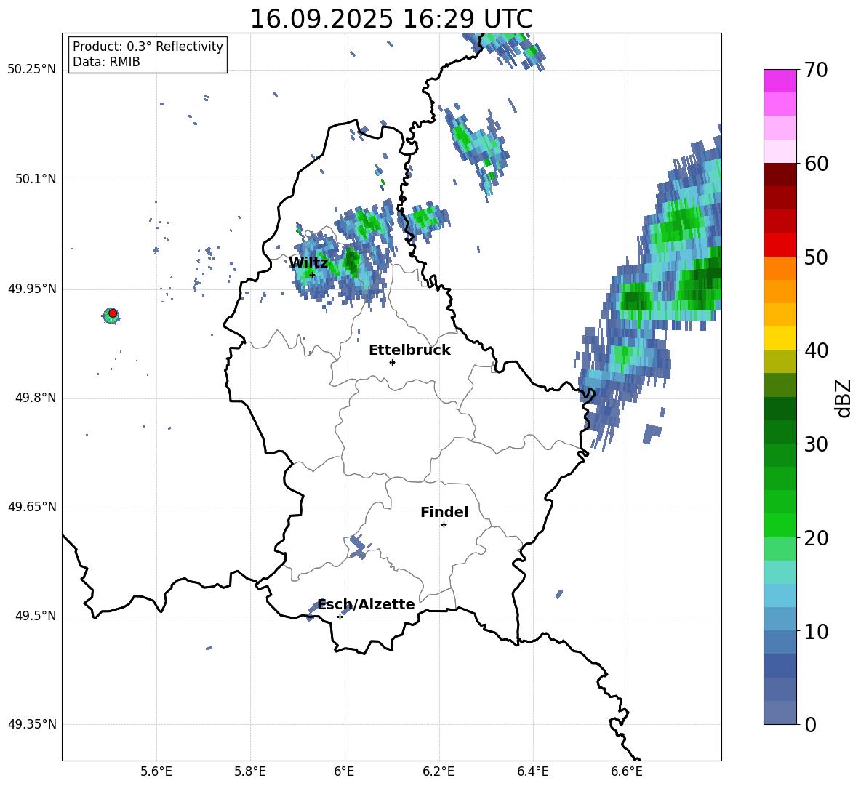Screen dimensions: 861x786
Task: Click the 50.25°N latitude label
Action: [x=32, y=70]
